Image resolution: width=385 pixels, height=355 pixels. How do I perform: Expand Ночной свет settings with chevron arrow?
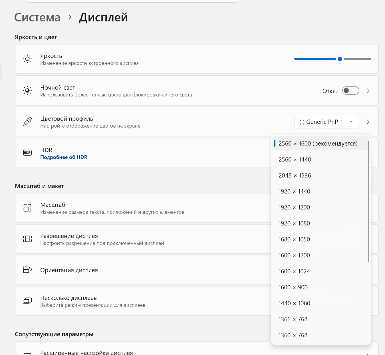(368, 91)
